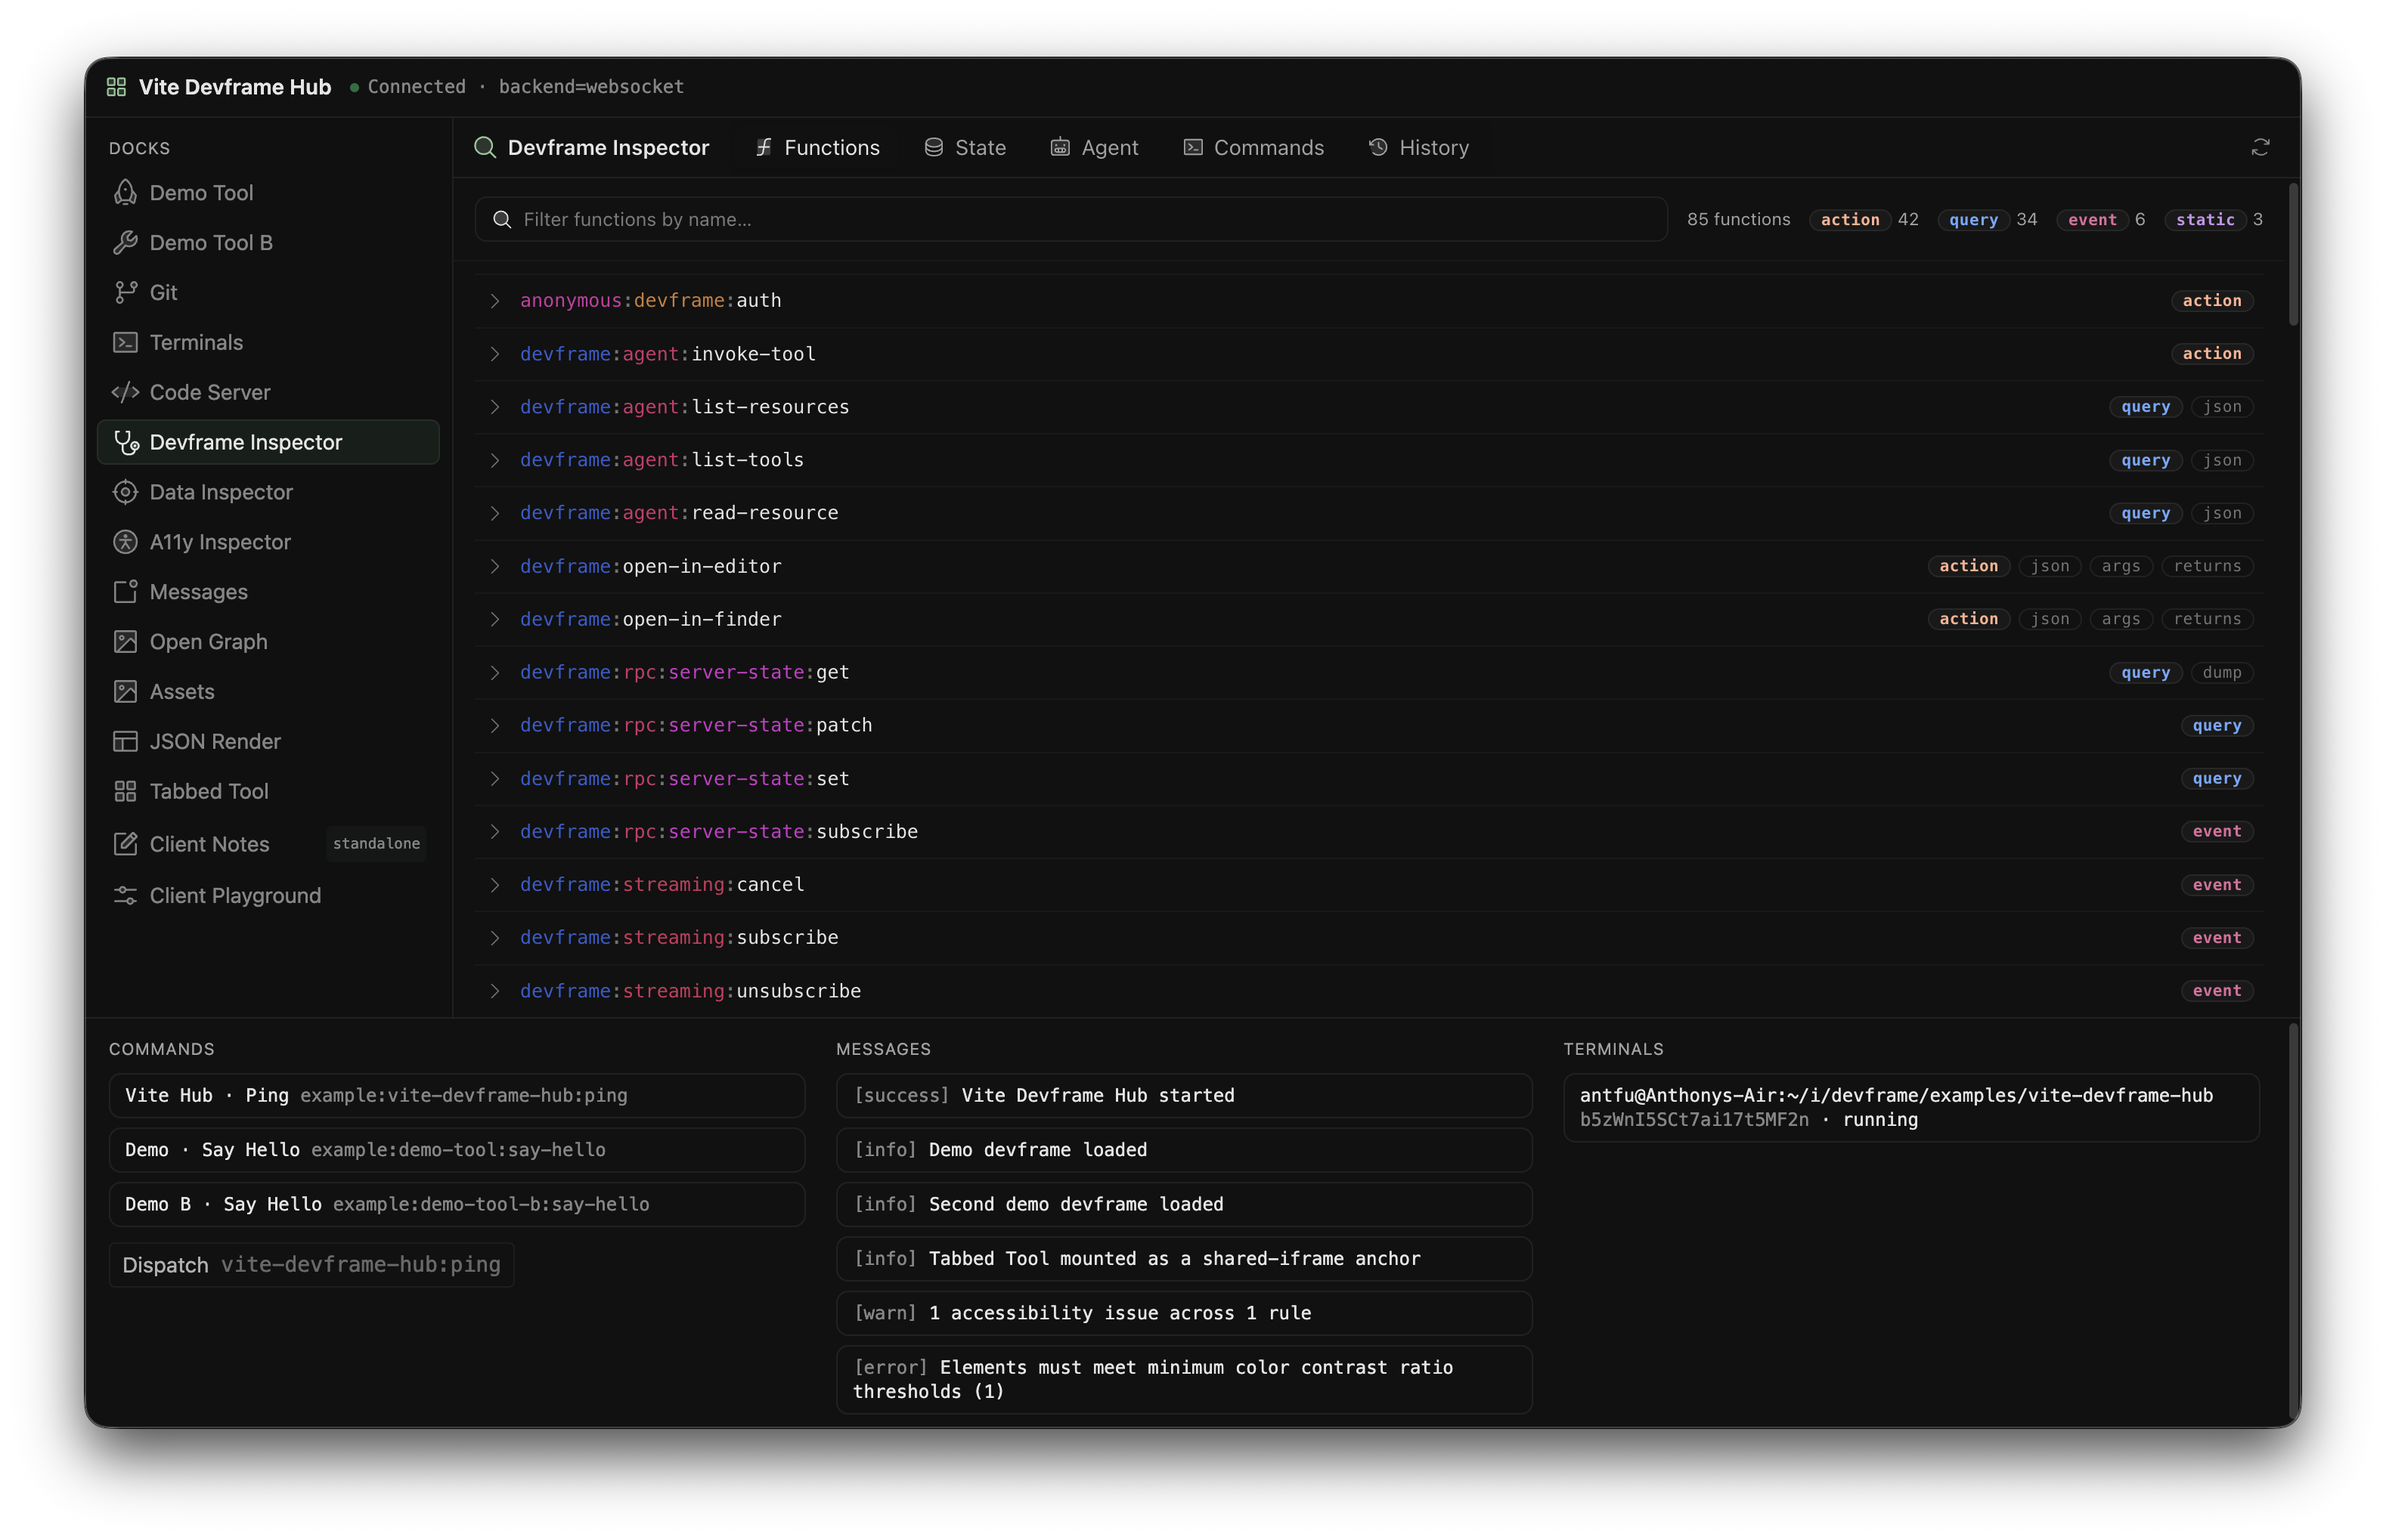Image resolution: width=2386 pixels, height=1540 pixels.
Task: Run the Vite Hub Ping command
Action: [456, 1096]
